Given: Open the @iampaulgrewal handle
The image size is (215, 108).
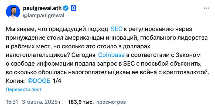Looking at the screenshot, I should pos(44,15).
